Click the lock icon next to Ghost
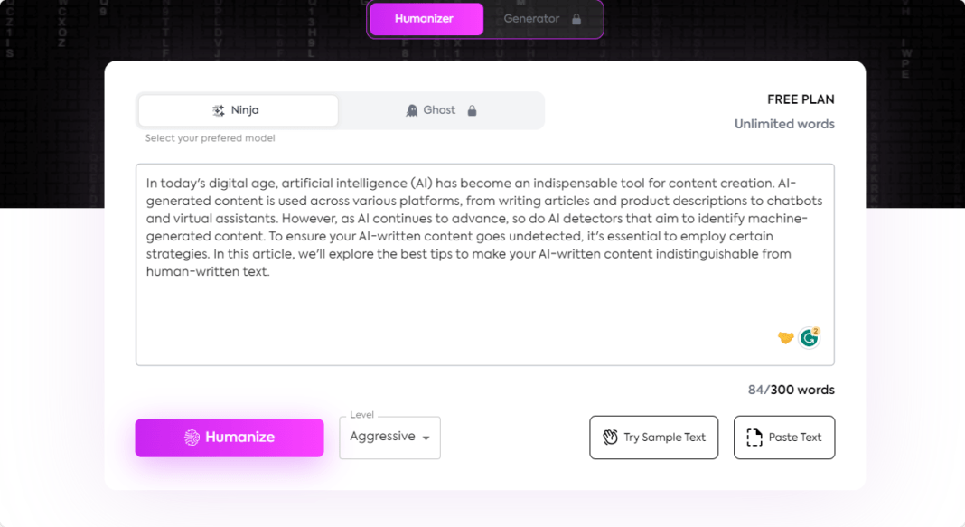 pyautogui.click(x=472, y=109)
